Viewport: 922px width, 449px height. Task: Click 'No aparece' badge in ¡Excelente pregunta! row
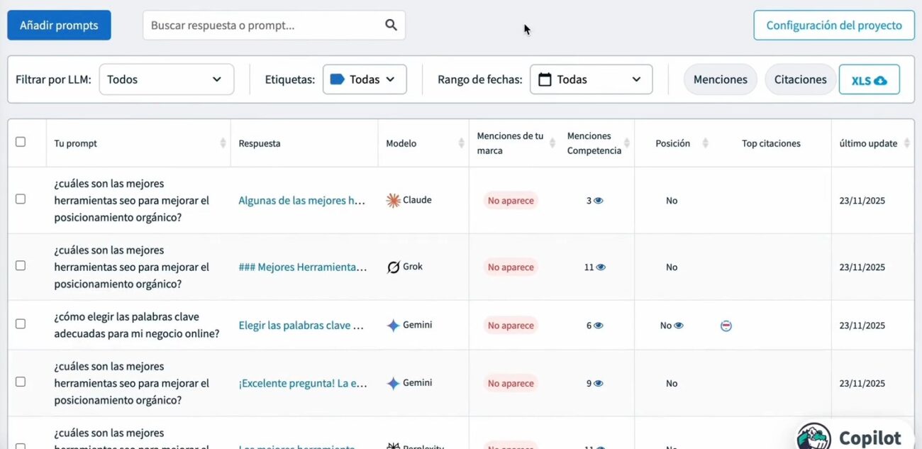pyautogui.click(x=511, y=384)
